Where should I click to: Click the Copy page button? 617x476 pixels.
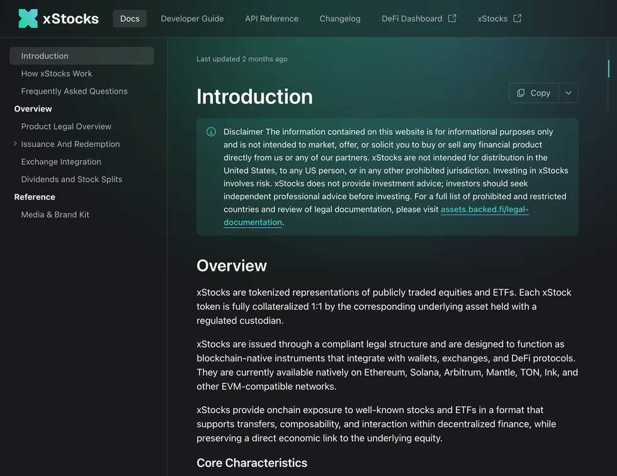click(x=534, y=93)
